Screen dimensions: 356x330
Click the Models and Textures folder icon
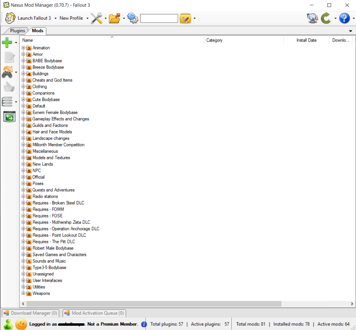coord(29,158)
